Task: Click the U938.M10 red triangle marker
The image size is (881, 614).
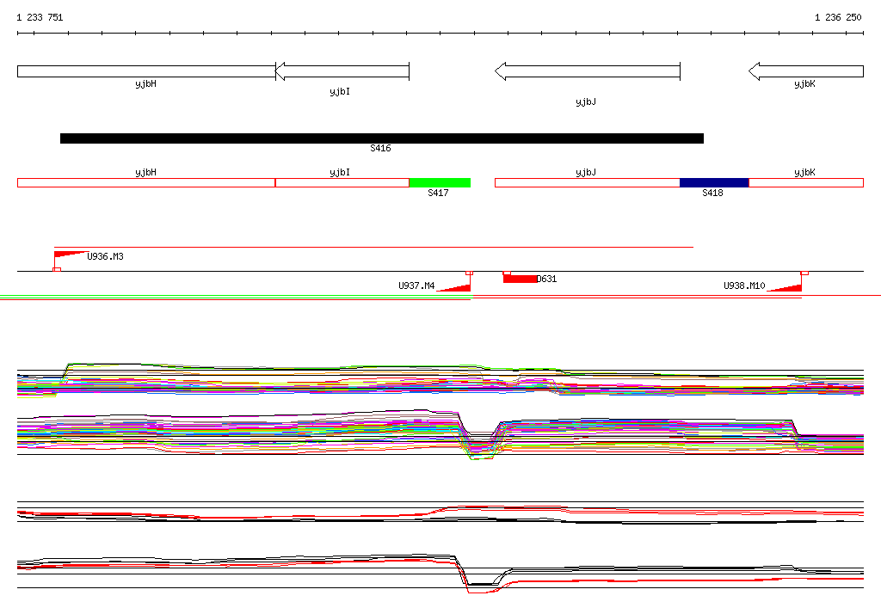Action: tap(789, 287)
